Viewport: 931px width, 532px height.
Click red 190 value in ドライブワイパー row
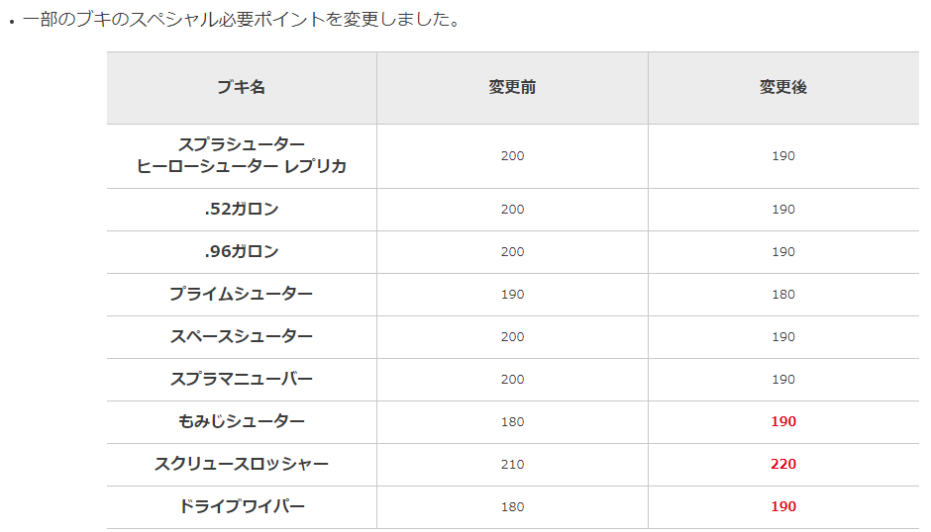[x=783, y=506]
